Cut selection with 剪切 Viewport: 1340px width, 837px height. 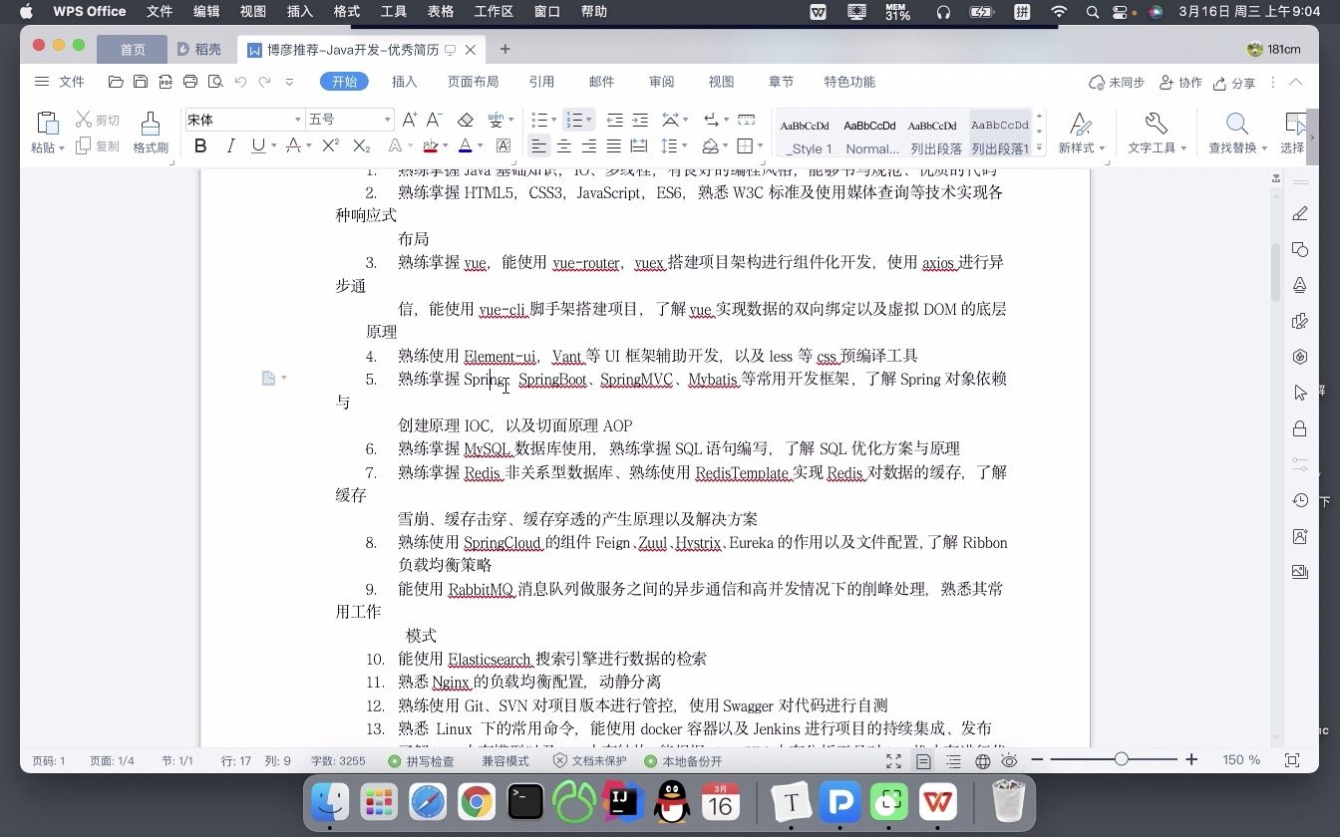click(98, 120)
